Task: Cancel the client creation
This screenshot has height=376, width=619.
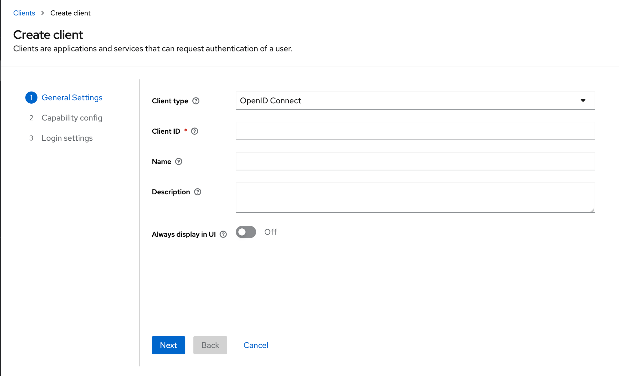Action: click(255, 345)
